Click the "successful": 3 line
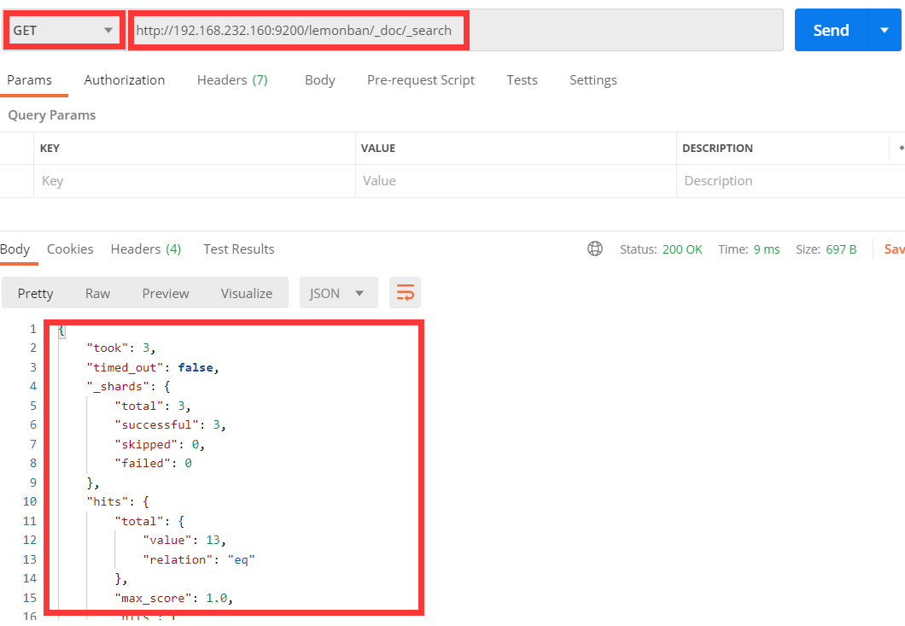Viewport: 905px width, 626px height. [170, 425]
